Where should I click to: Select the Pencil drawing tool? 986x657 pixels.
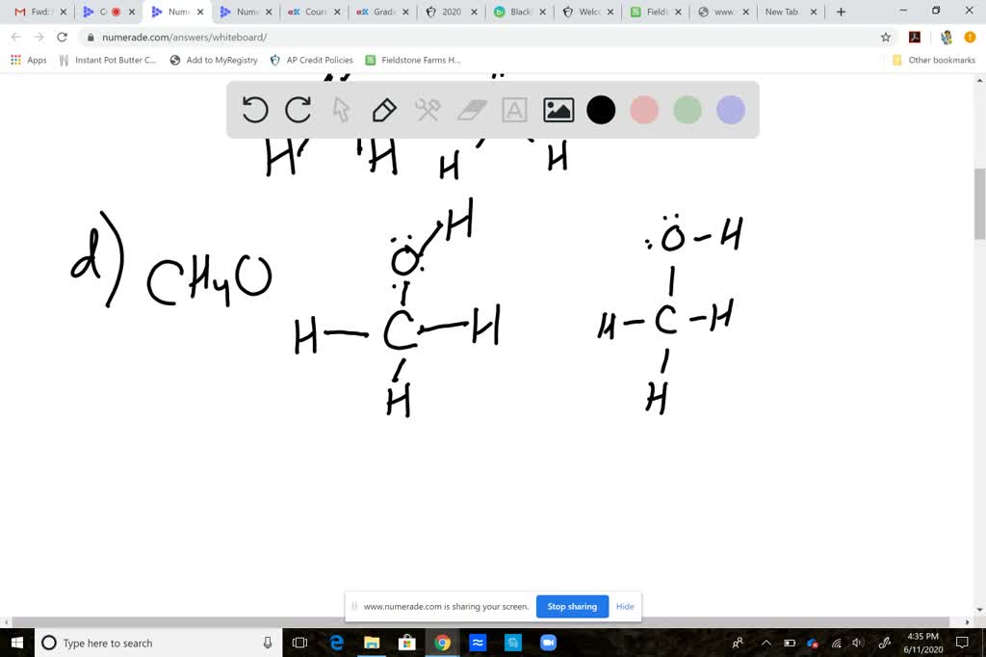[x=384, y=110]
